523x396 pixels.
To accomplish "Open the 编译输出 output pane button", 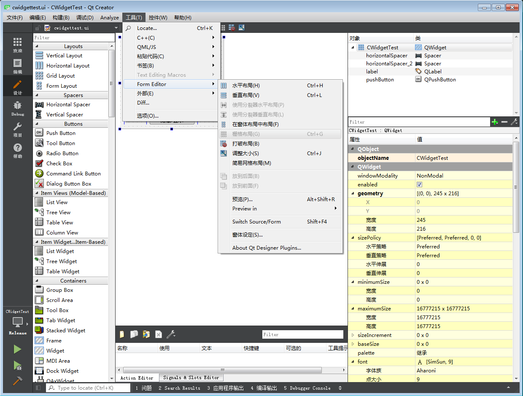I will tap(263, 388).
